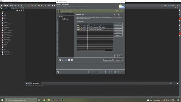This screenshot has width=181, height=102.
Task: Open the File menu in Eclipse
Action: coord(1,3)
